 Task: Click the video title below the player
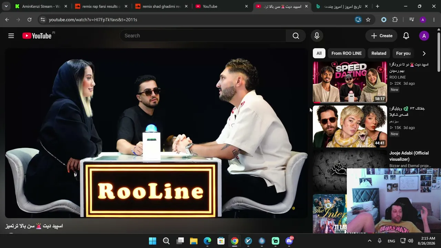(34, 226)
